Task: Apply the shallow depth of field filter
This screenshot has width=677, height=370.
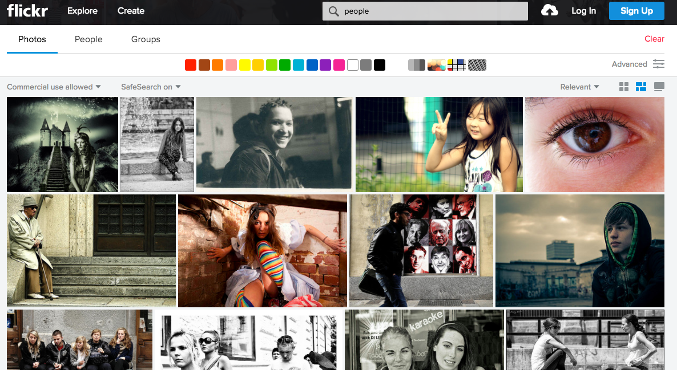Action: click(436, 64)
